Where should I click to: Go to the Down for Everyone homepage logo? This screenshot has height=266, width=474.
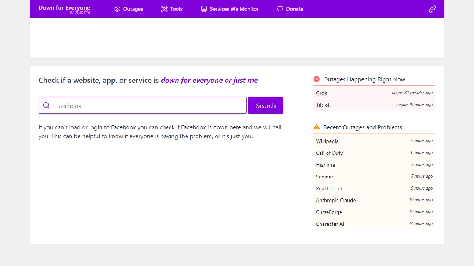tap(64, 9)
